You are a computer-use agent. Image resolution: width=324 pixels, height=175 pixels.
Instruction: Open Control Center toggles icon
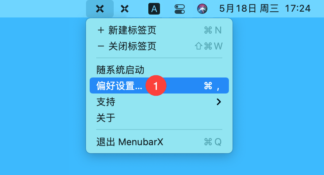point(180,9)
